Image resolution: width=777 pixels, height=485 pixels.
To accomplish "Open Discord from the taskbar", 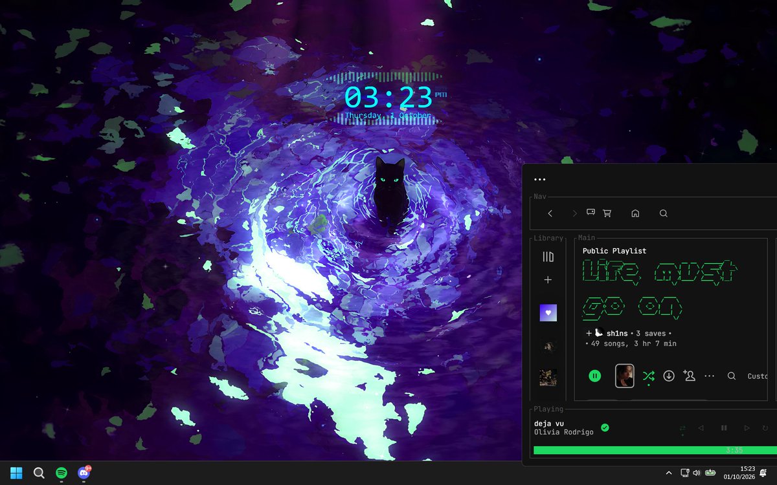I will click(x=84, y=473).
